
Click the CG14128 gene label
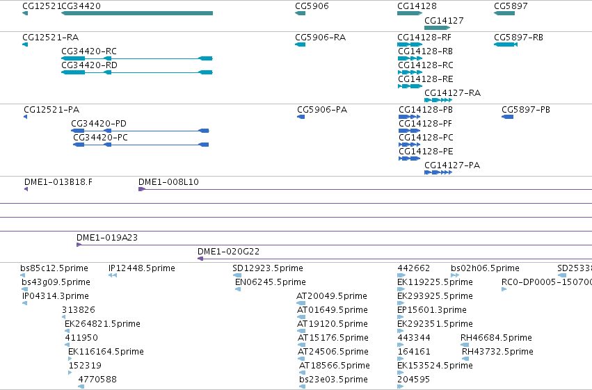(x=417, y=6)
